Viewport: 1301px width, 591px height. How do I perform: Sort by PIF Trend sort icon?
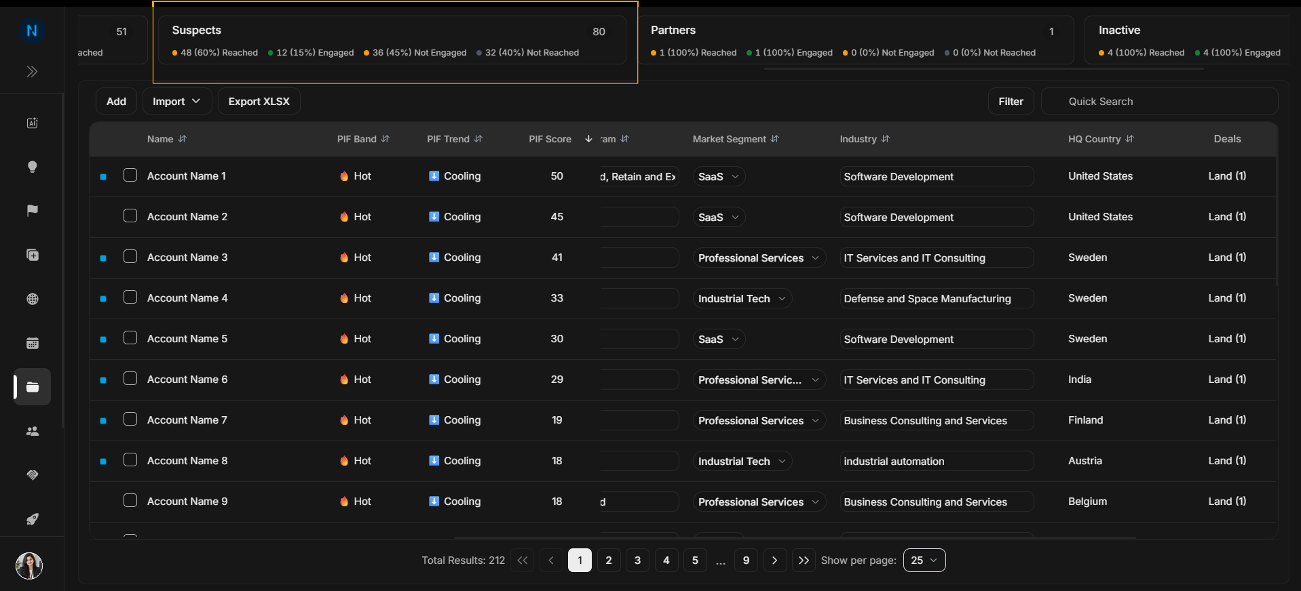pyautogui.click(x=478, y=139)
